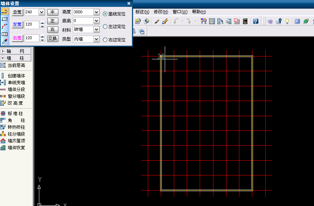Click the light bulb icon in toolbar
The image size is (314, 206).
287,21
